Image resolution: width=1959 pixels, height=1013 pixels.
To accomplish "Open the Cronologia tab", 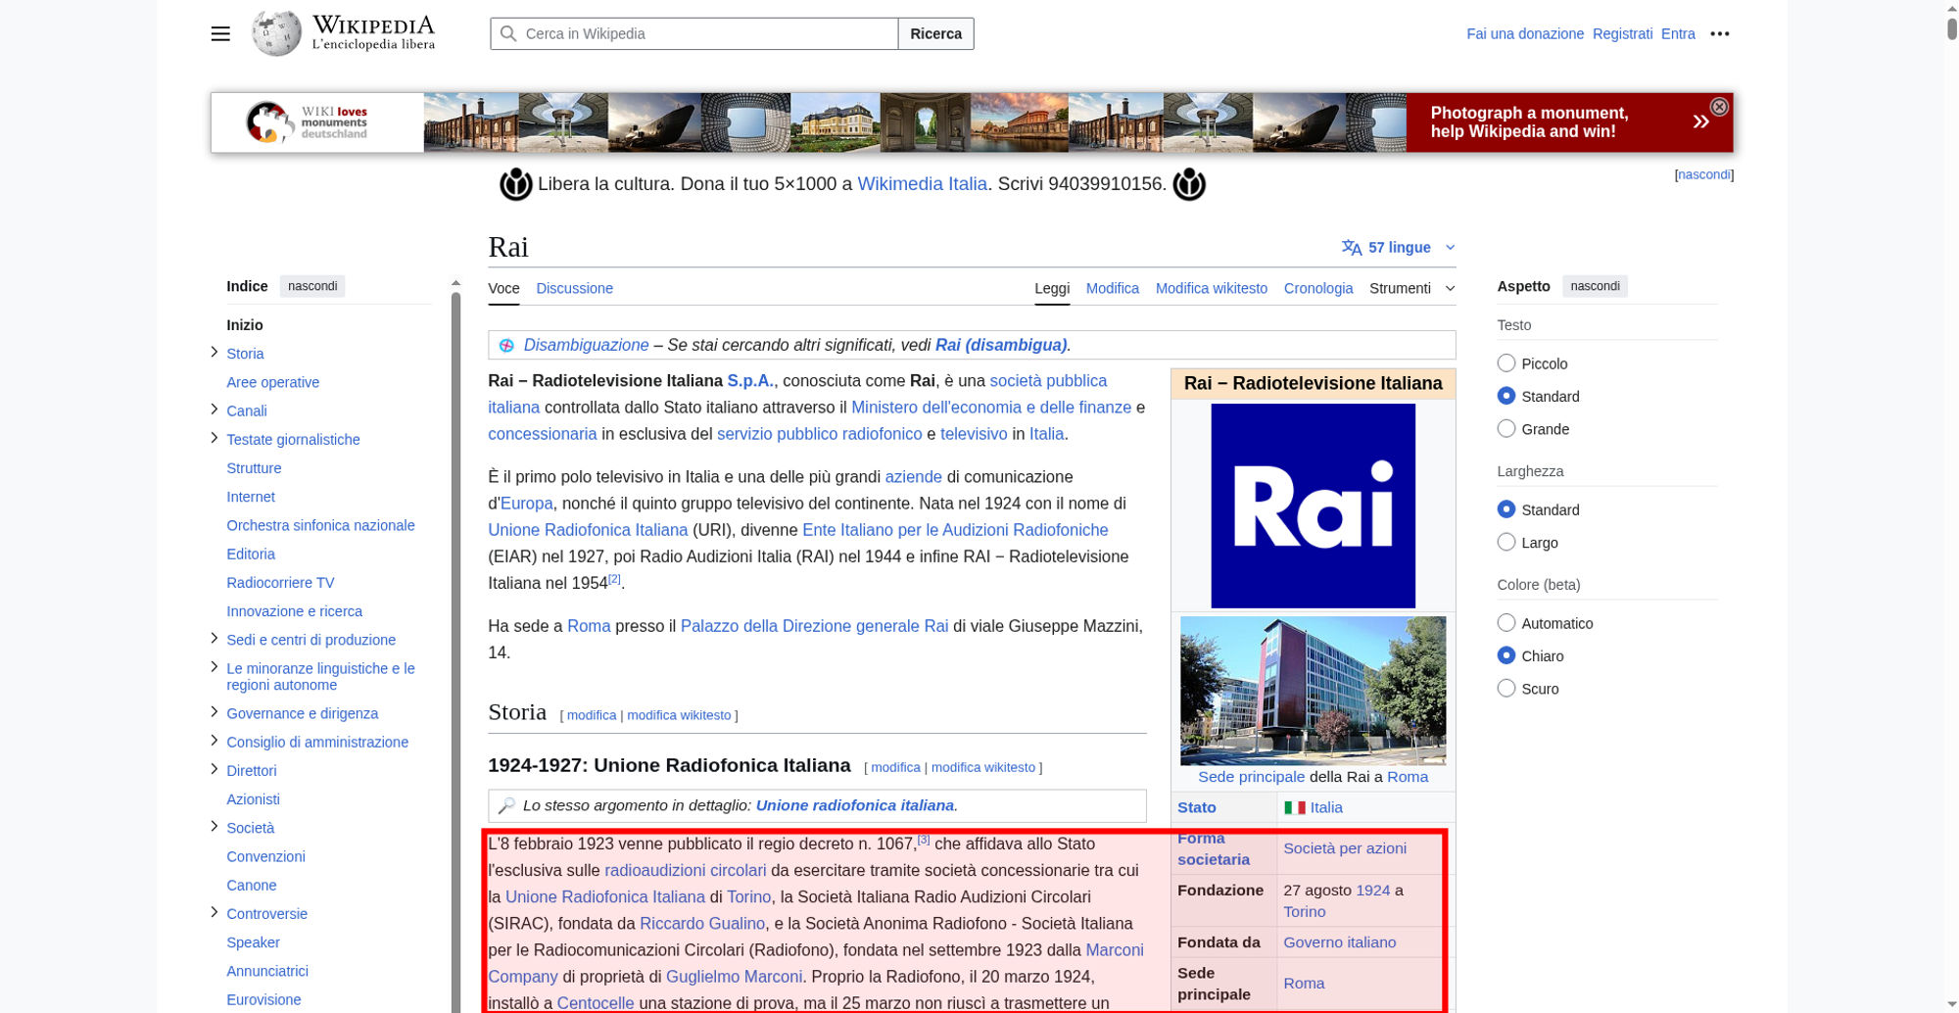I will tap(1318, 288).
